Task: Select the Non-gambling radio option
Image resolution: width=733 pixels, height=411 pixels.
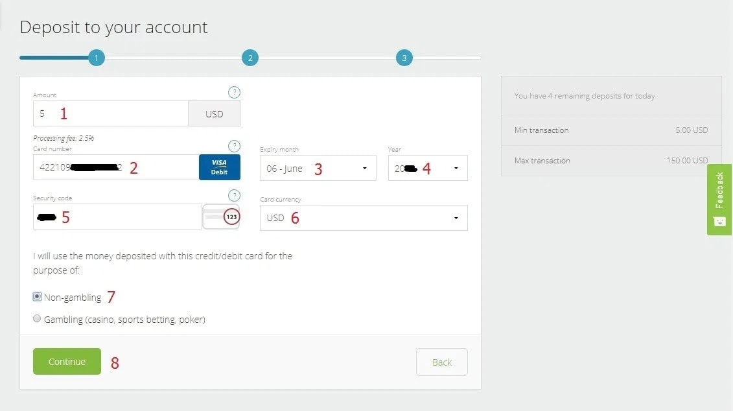Action: click(37, 297)
